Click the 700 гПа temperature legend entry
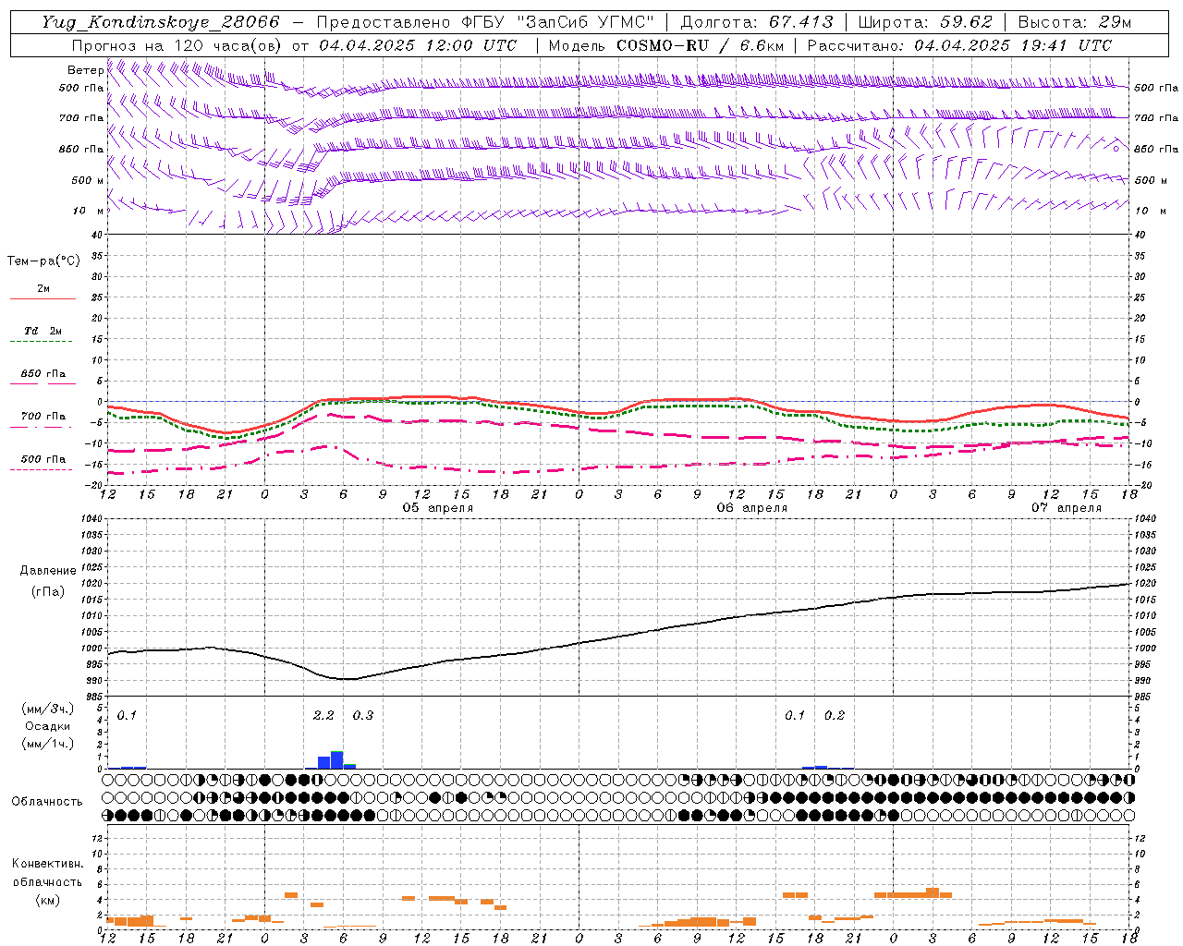Image resolution: width=1183 pixels, height=946 pixels. pyautogui.click(x=43, y=417)
